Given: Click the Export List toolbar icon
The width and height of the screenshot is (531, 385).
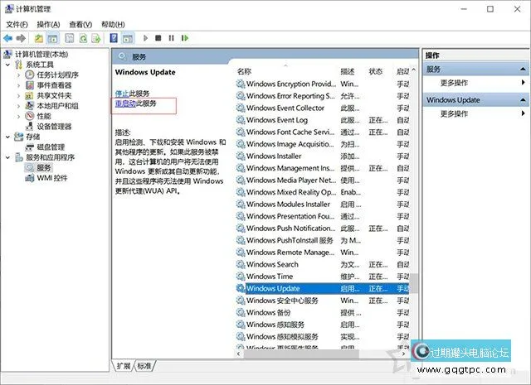Looking at the screenshot, I should (96, 38).
